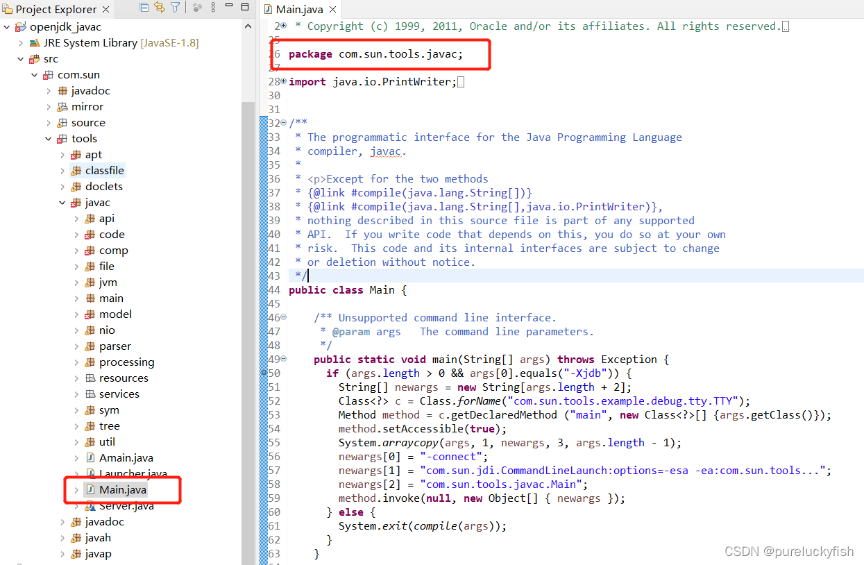864x565 pixels.
Task: Select the tree package in tree
Action: 110,426
